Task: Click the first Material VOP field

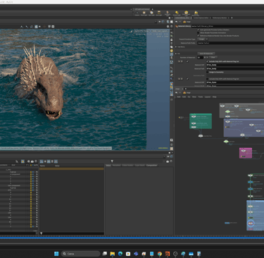Action: (235, 65)
